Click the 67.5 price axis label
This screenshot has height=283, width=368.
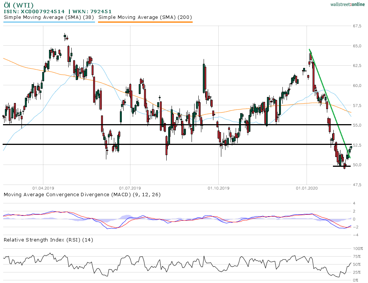point(358,26)
